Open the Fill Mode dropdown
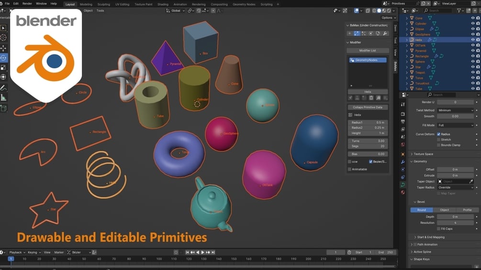Viewport: 481px width, 270px height. click(x=455, y=125)
